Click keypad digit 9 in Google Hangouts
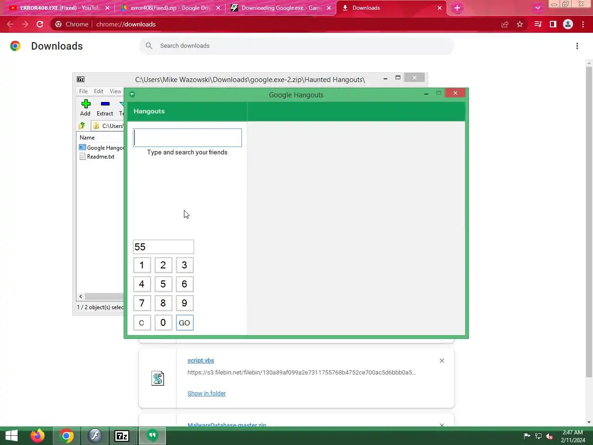Image resolution: width=593 pixels, height=445 pixels. [x=184, y=303]
